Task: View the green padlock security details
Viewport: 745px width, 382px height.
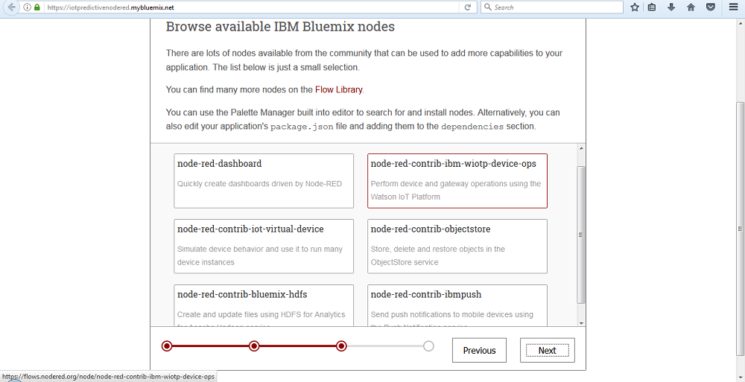Action: (x=37, y=7)
